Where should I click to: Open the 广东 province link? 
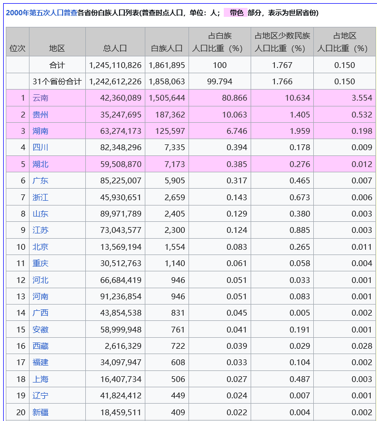(x=40, y=180)
